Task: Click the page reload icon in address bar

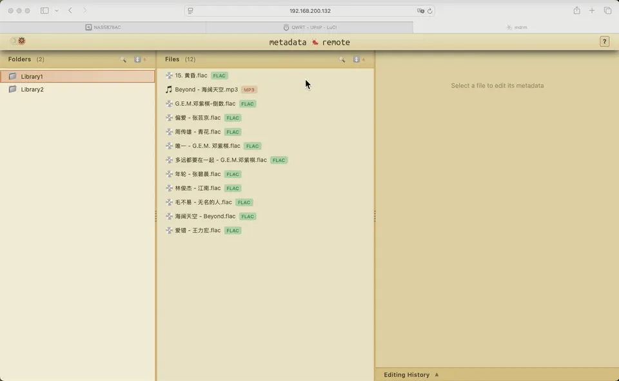Action: (430, 11)
